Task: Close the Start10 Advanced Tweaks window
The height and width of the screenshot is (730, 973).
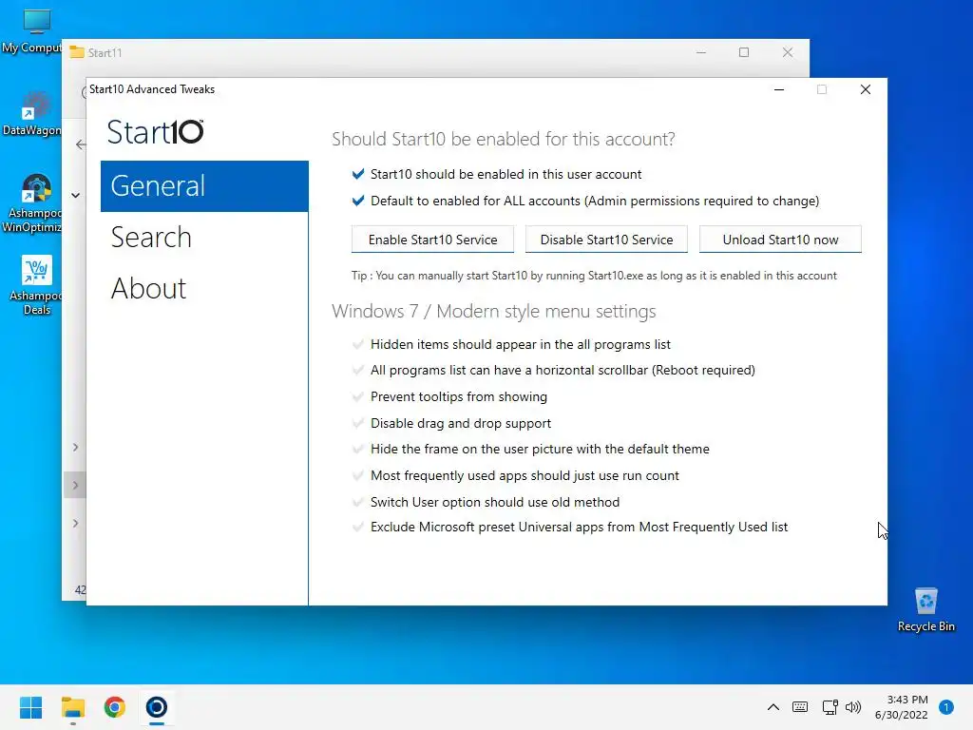Action: point(866,90)
